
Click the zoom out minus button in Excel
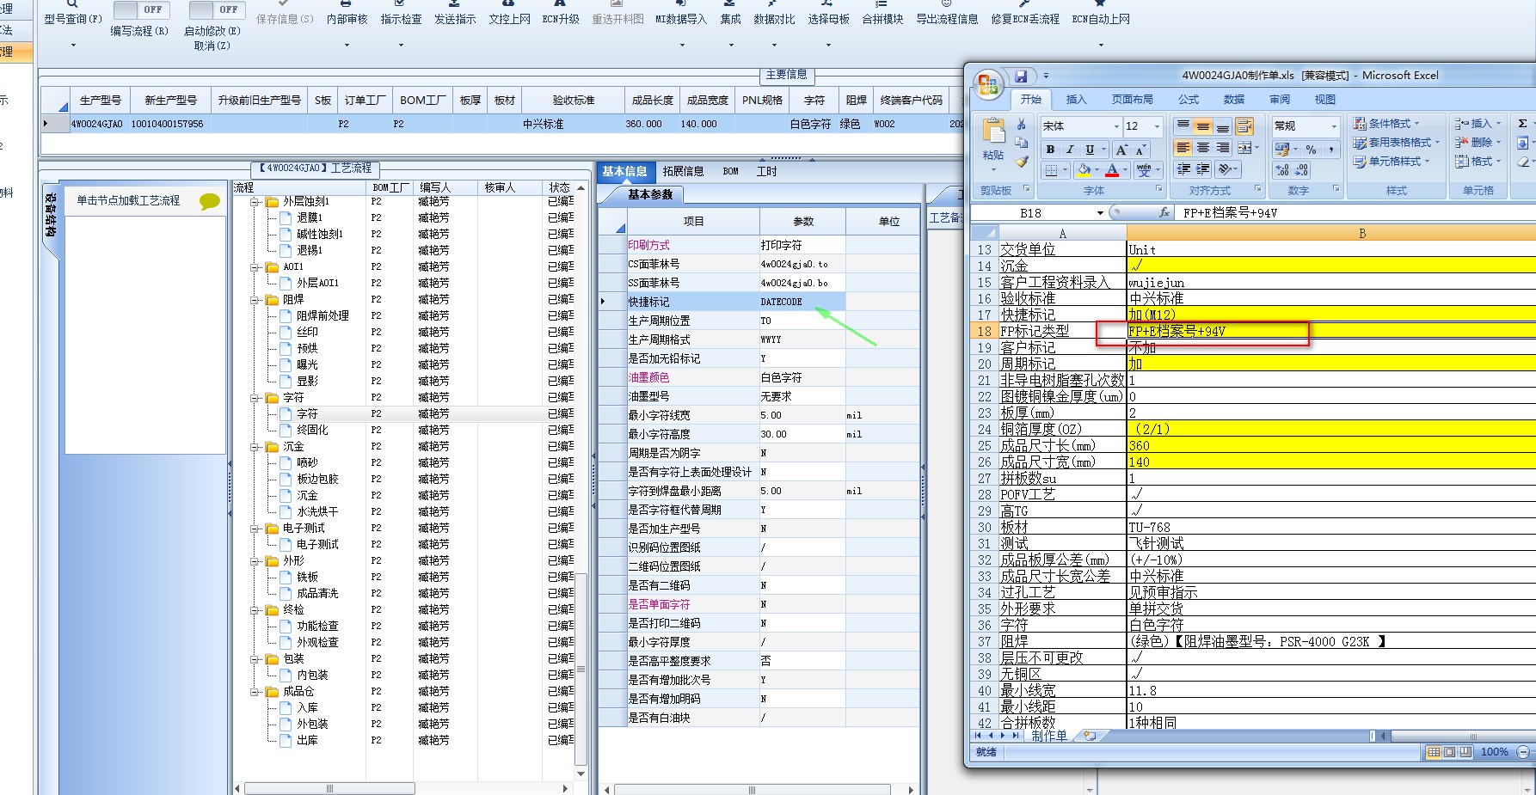(1523, 752)
